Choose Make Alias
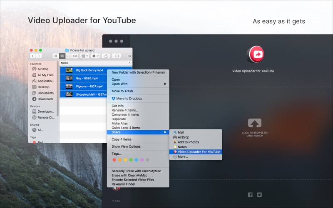 click(x=138, y=123)
